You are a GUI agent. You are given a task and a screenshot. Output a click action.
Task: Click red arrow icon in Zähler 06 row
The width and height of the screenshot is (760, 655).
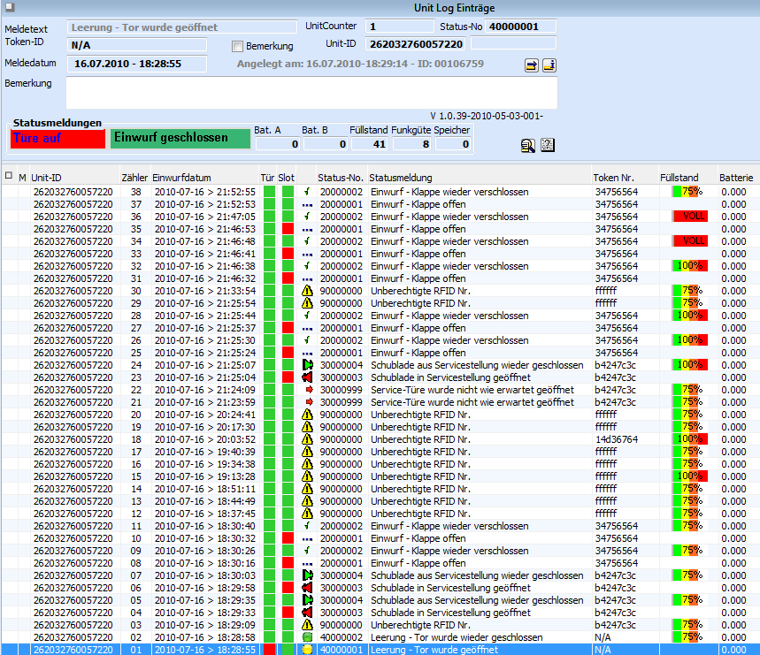pos(307,588)
